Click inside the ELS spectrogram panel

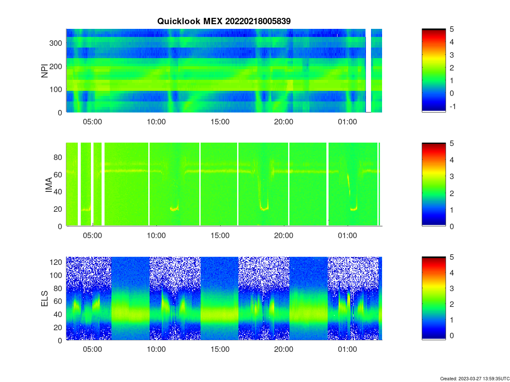pyautogui.click(x=224, y=298)
